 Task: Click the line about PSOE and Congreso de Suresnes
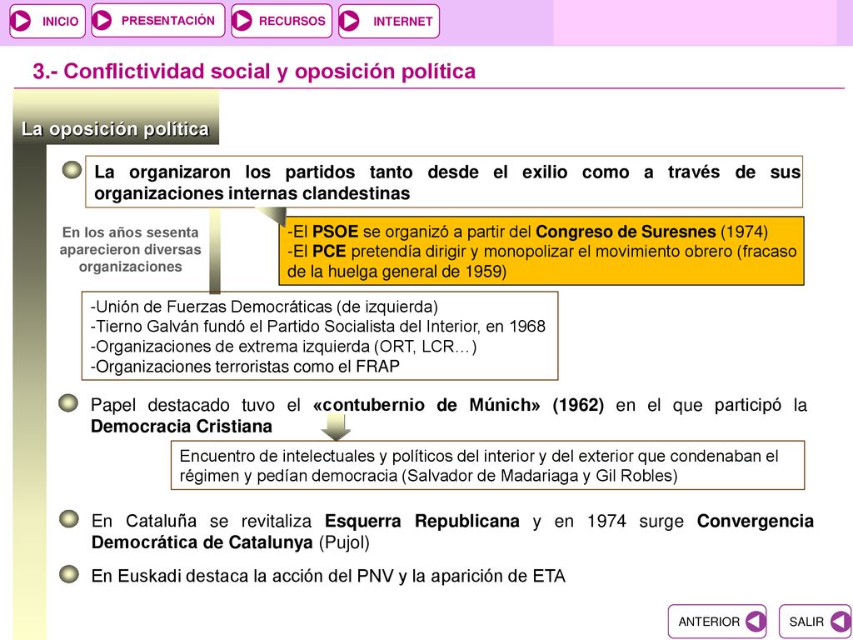click(x=527, y=232)
